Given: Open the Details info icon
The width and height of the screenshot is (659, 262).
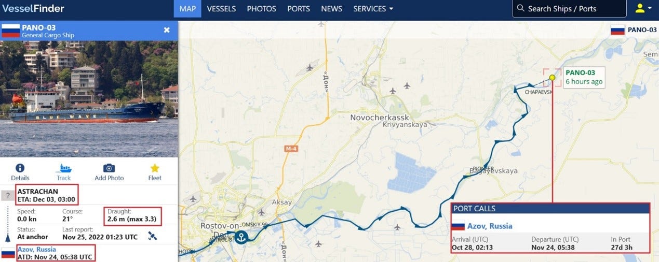Looking at the screenshot, I should 20,168.
